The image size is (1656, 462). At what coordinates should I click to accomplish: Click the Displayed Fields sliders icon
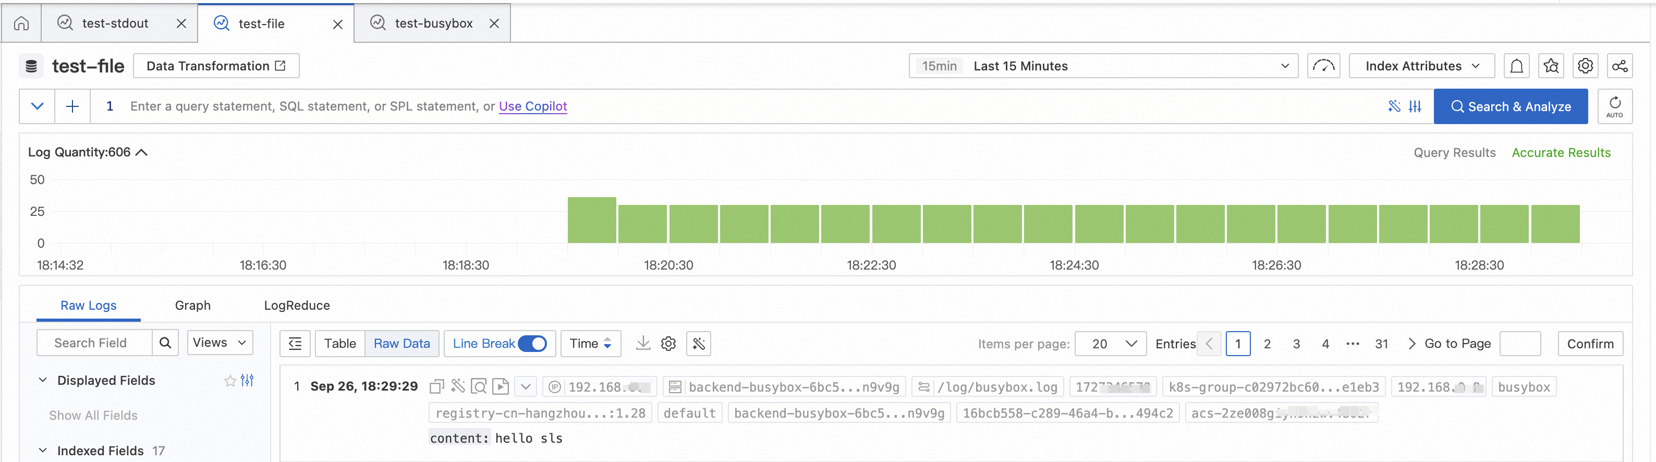pyautogui.click(x=248, y=381)
